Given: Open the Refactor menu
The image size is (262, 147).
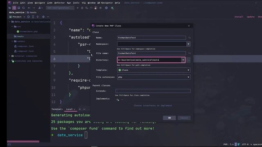Looking at the screenshot, I should click(59, 3).
